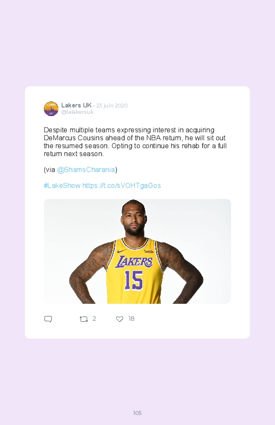Image resolution: width=275 pixels, height=425 pixels.
Task: Click the number 15 on the jersey
Action: click(133, 281)
